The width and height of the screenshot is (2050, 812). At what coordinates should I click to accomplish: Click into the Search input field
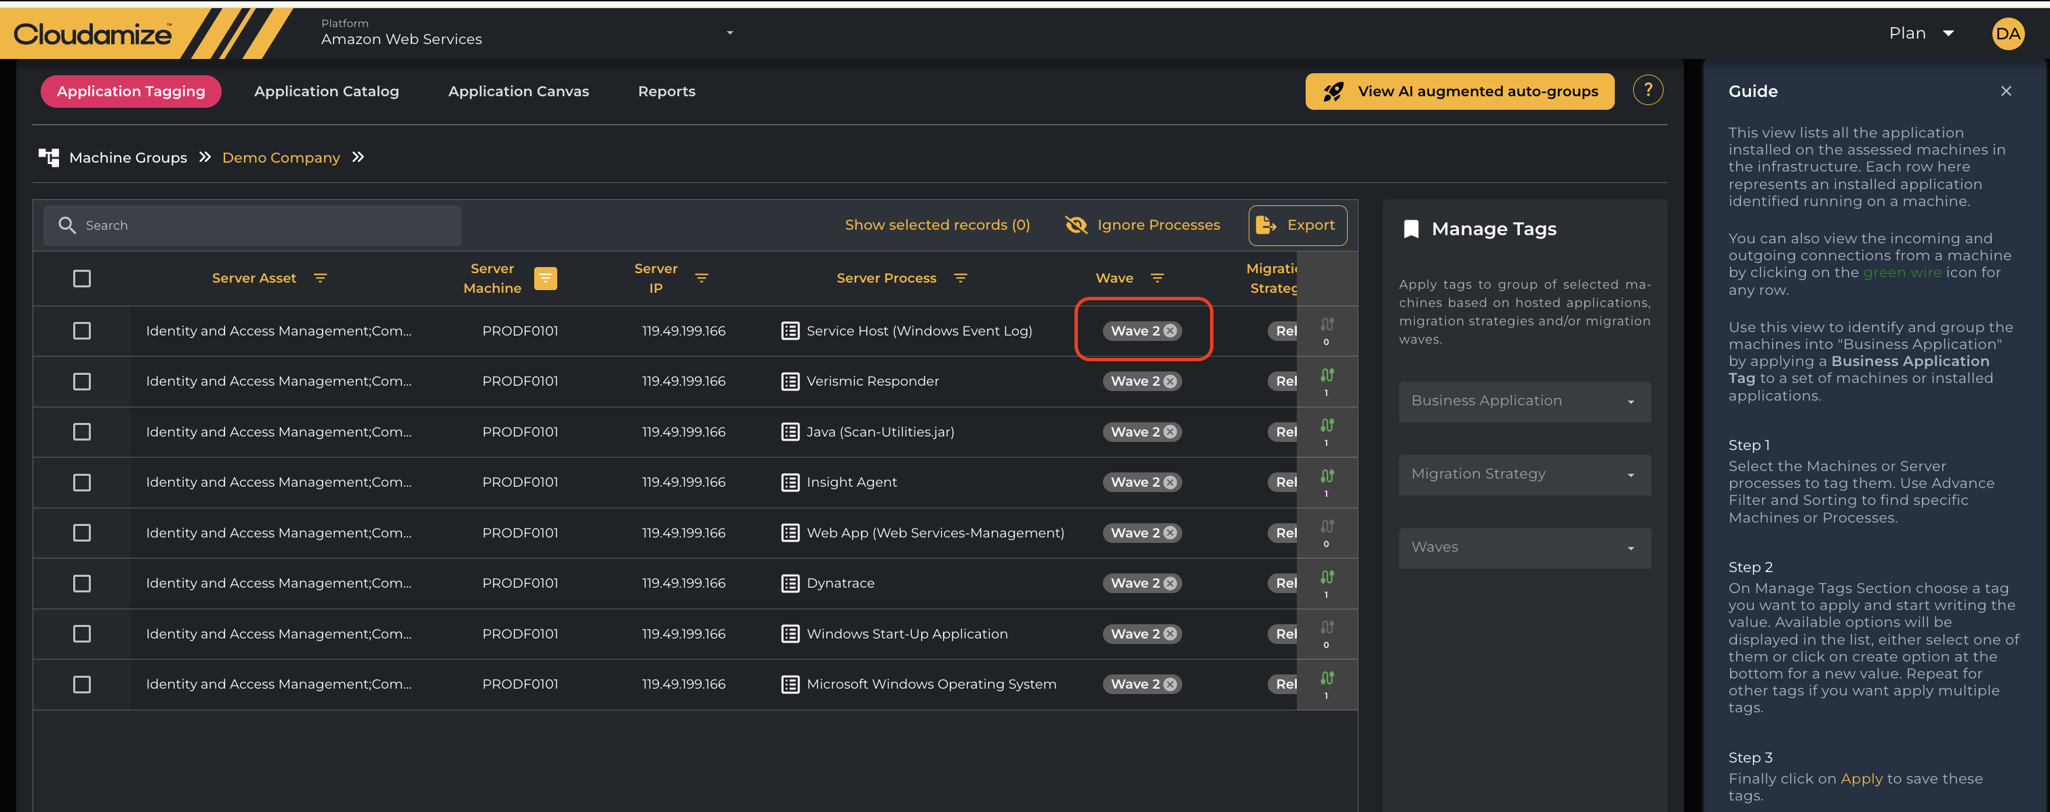click(x=262, y=226)
